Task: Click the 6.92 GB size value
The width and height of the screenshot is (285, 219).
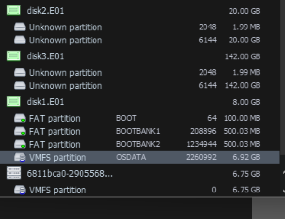Action: pos(246,157)
